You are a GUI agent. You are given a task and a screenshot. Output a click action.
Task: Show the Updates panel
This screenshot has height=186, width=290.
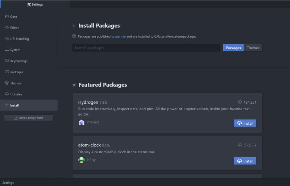[16, 94]
